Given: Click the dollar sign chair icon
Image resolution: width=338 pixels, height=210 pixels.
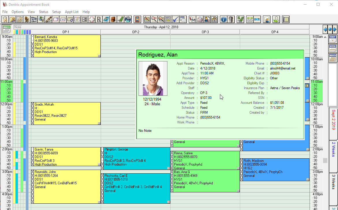Looking at the screenshot, I should coord(240,19).
